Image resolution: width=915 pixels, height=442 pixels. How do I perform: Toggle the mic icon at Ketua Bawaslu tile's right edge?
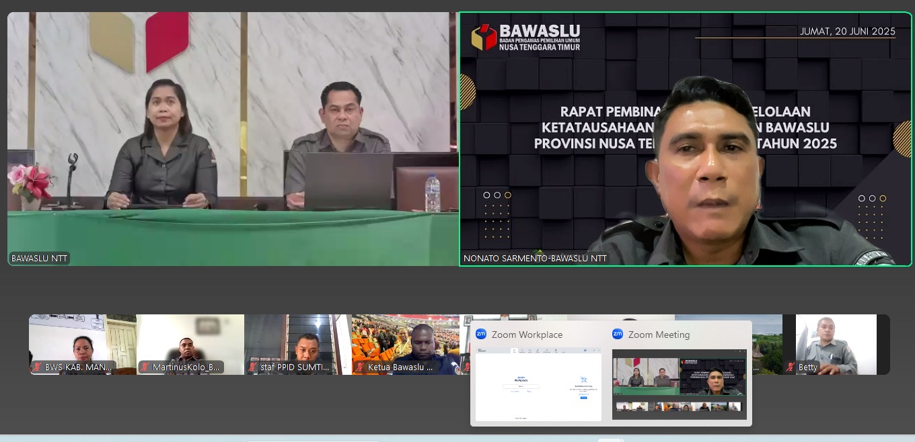(x=466, y=367)
